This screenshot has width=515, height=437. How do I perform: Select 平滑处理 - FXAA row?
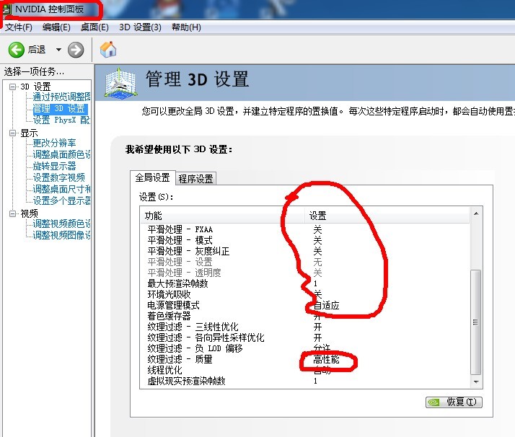point(305,229)
